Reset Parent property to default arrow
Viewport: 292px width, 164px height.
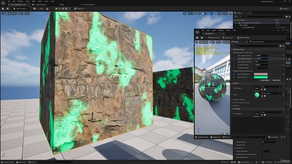(x=283, y=95)
